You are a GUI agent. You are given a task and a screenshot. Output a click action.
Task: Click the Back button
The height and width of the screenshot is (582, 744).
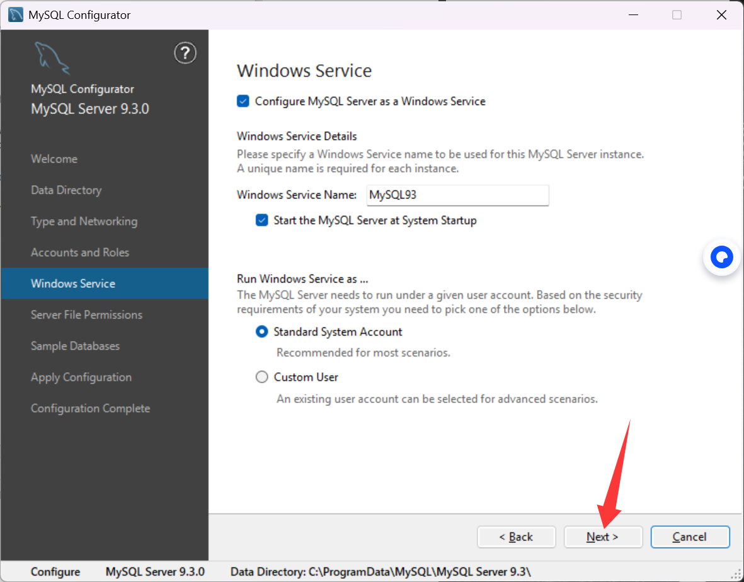tap(516, 537)
